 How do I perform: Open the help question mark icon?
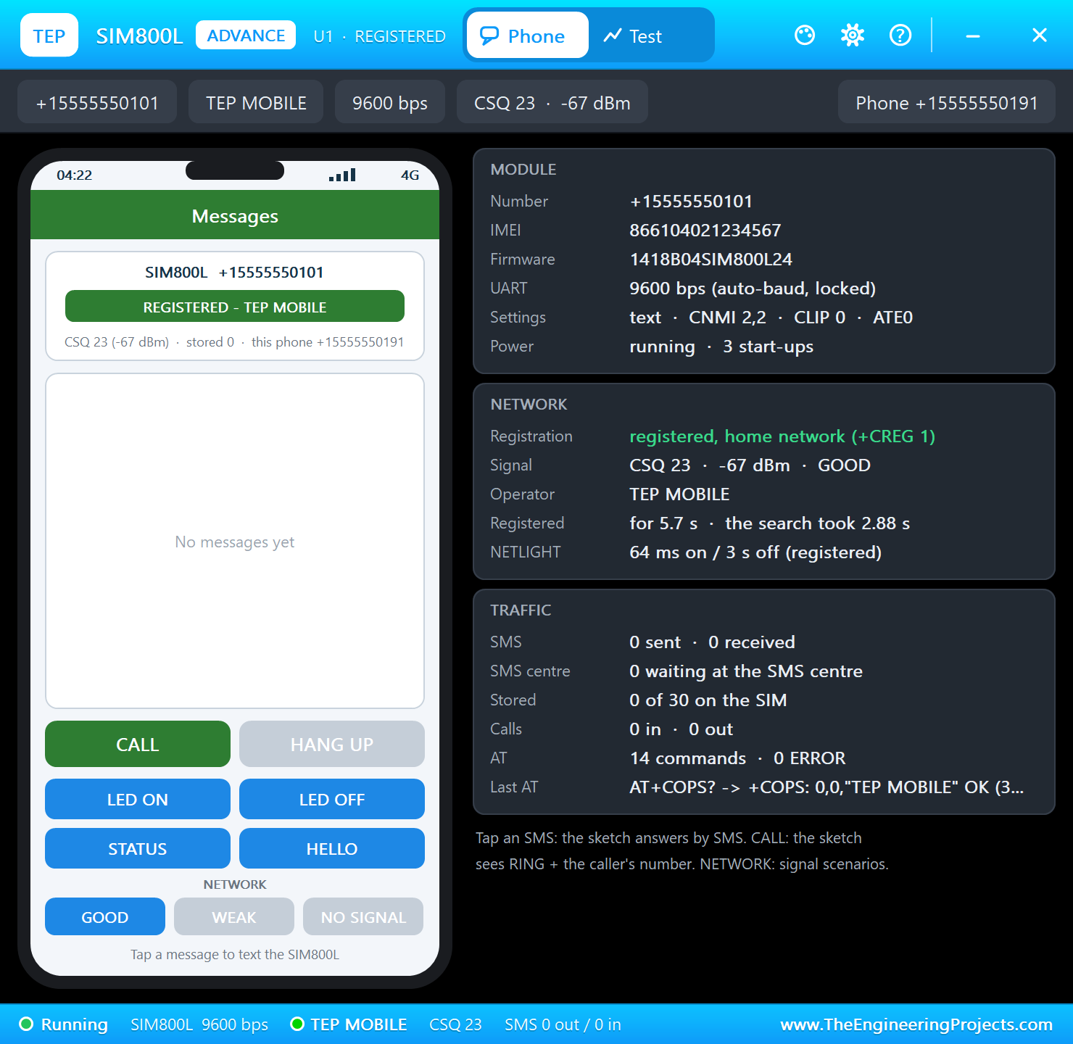900,35
